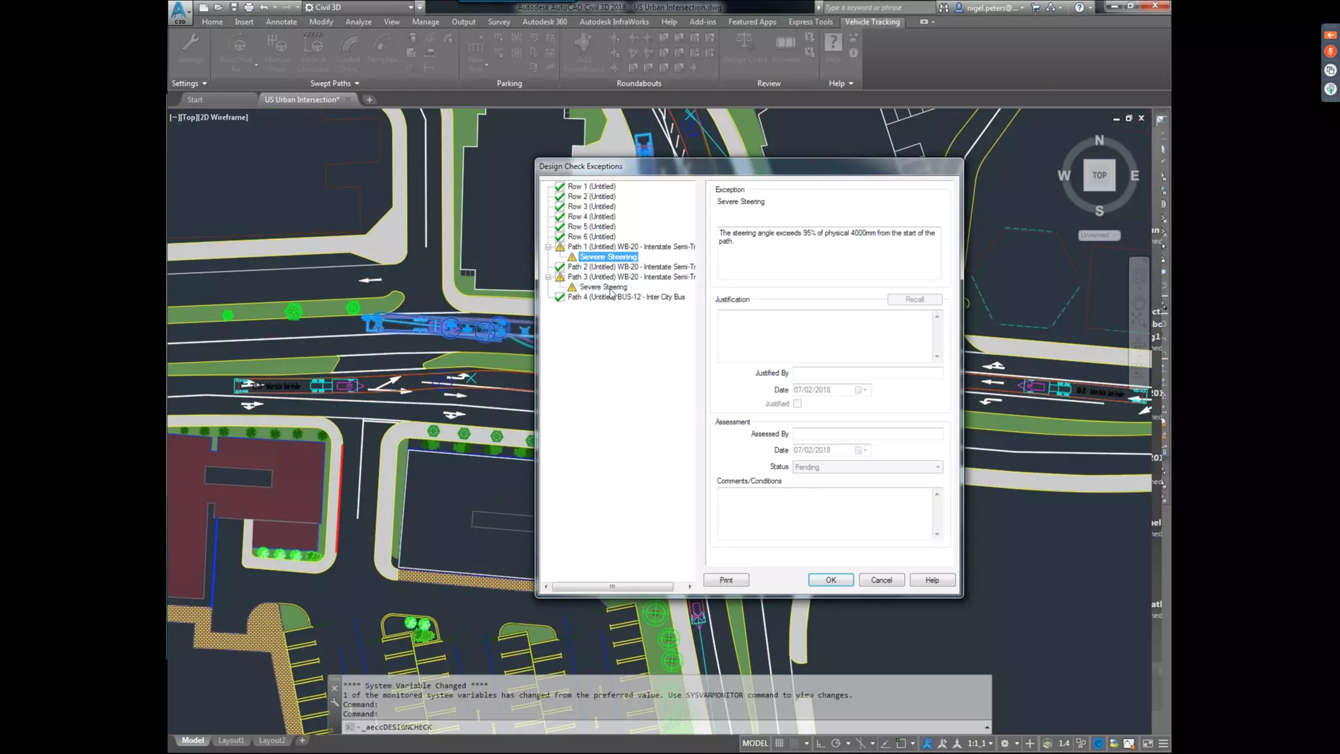Open the Civil 3D workspace dropdown
Screen dimensions: 1340x754
pyautogui.click(x=410, y=7)
